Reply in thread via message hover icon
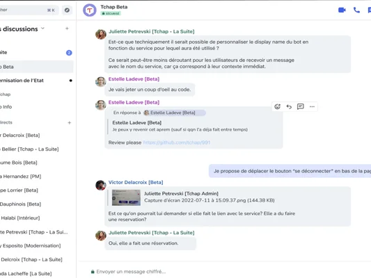The image size is (371, 278). [301, 106]
